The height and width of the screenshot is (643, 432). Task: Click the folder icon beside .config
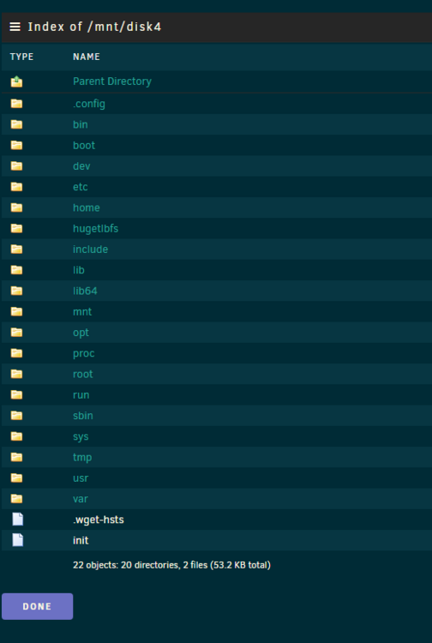(x=17, y=104)
